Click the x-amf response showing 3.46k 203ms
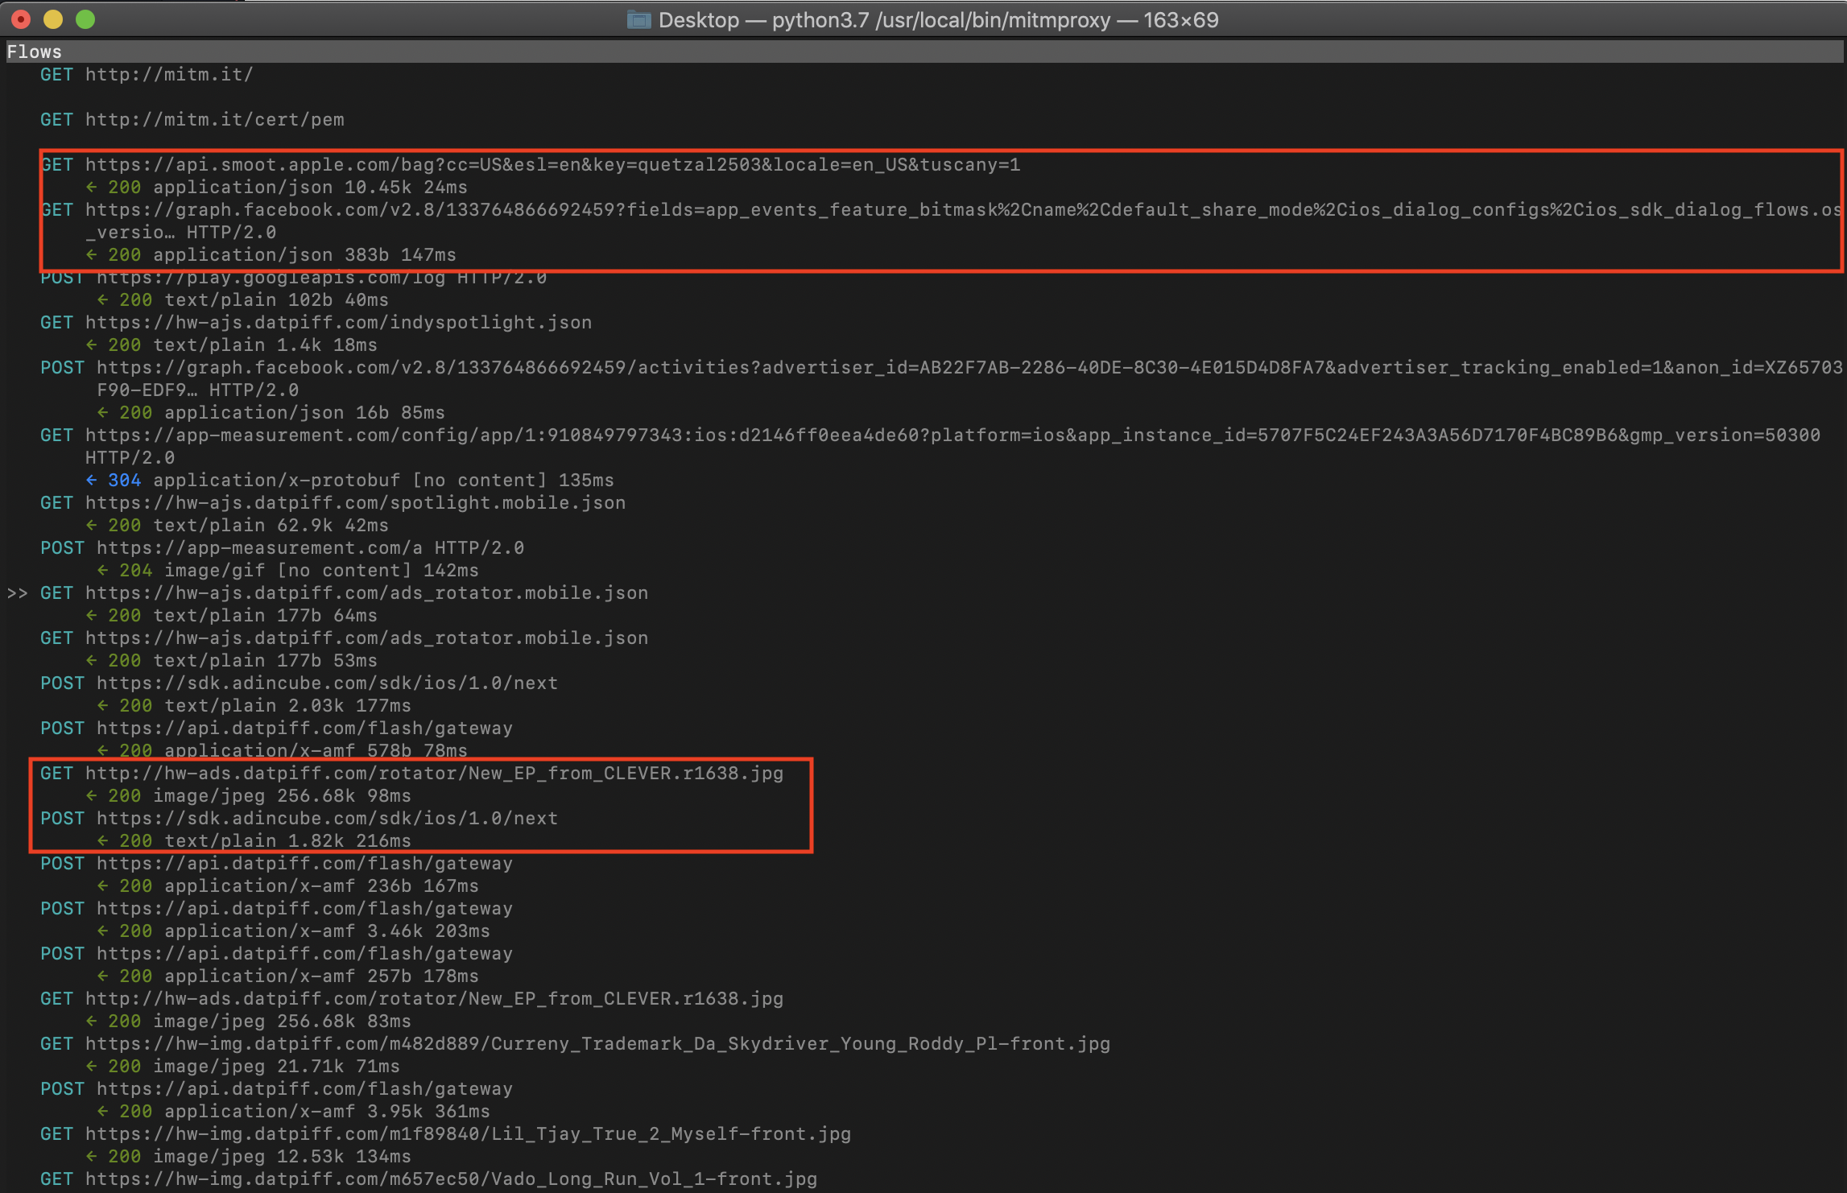Screen dimensions: 1847x1193 pyautogui.click(x=293, y=931)
